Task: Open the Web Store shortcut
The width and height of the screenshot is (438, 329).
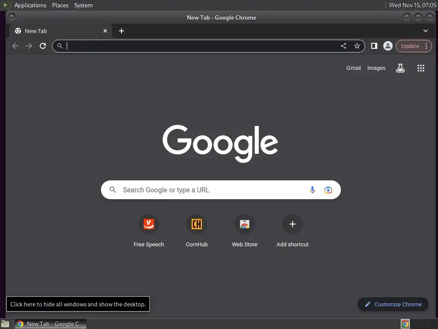Action: [x=244, y=231]
